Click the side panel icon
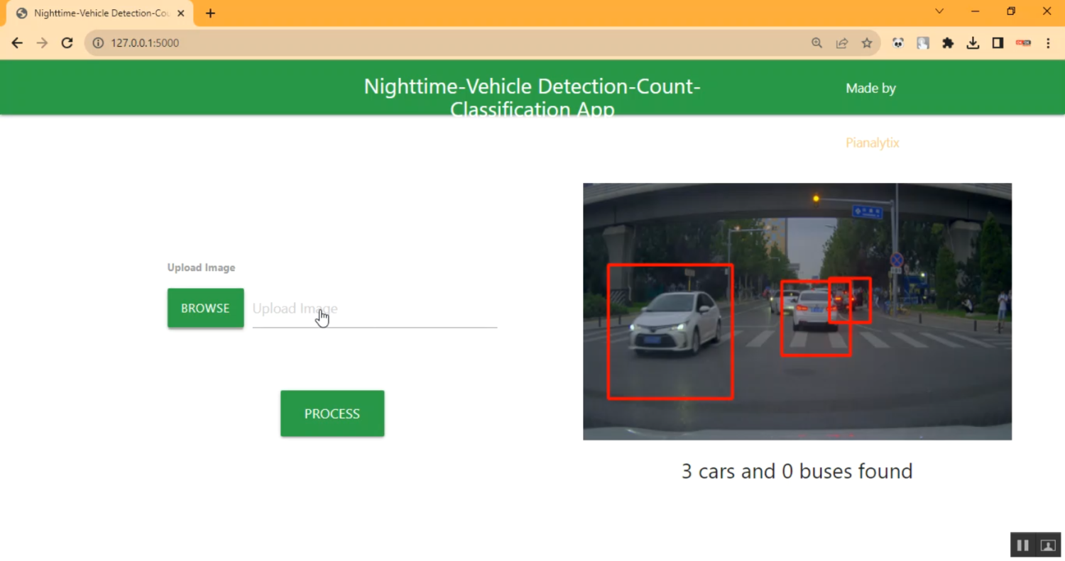1065x561 pixels. (x=997, y=43)
